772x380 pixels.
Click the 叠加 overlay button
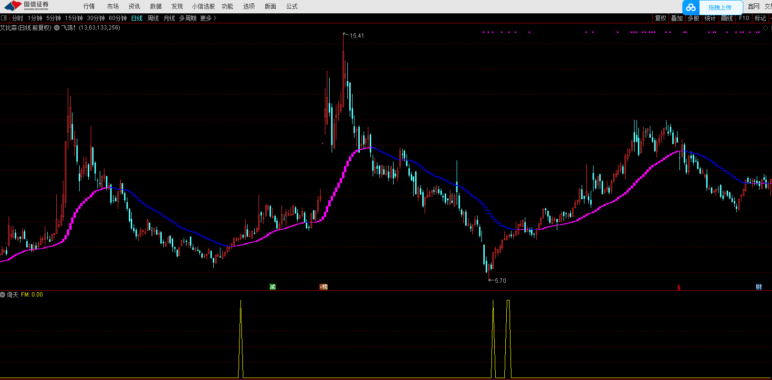[677, 18]
